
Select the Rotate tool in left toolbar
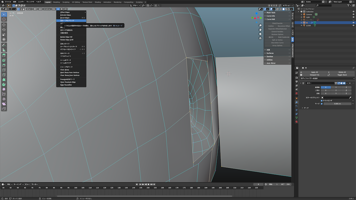[x=4, y=30]
